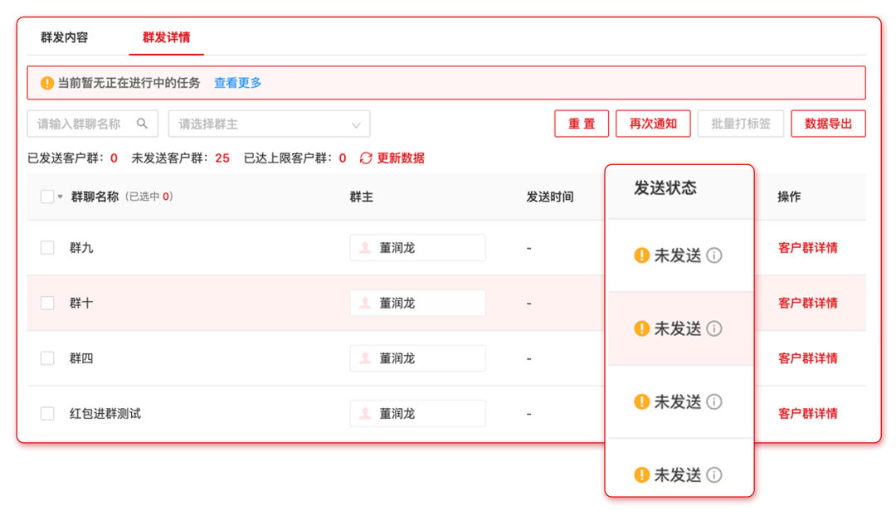Open 查看更多 link in the alert

pyautogui.click(x=238, y=83)
